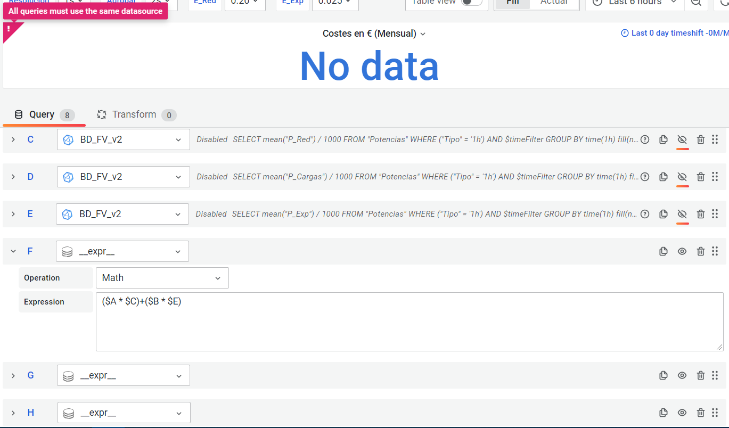Viewport: 729px width, 428px height.
Task: Duplicate query C using the copy icon
Action: [663, 139]
